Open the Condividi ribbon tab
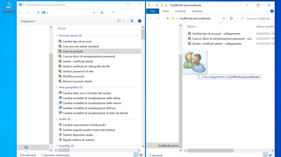The width and height of the screenshot is (281, 157). pyautogui.click(x=180, y=11)
